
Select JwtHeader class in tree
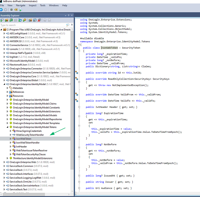pos(21,146)
